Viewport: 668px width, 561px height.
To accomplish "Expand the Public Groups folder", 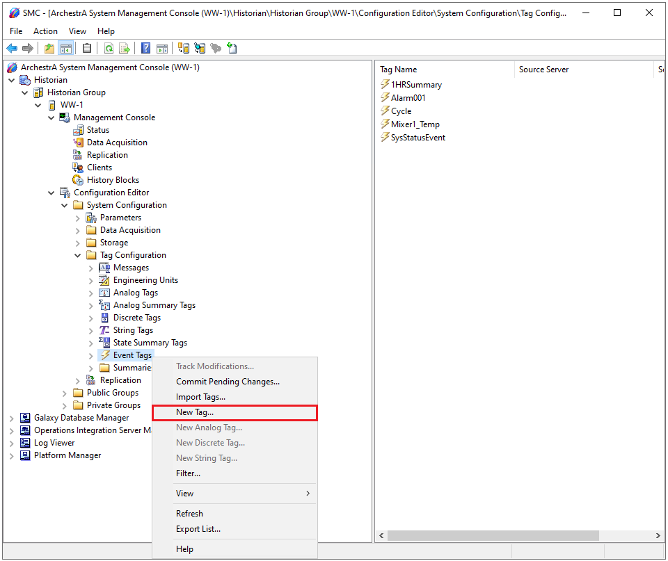I will point(64,393).
